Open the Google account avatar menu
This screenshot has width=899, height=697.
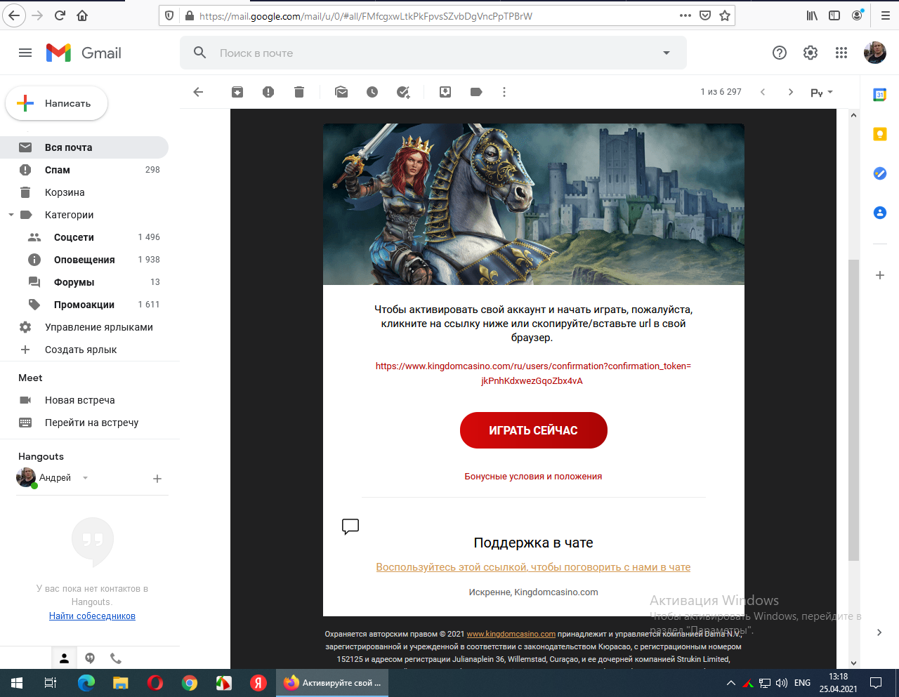tap(875, 53)
